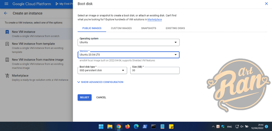272x131 pixels.
Task: Go back using the Create an instance arrow
Action: [6, 13]
